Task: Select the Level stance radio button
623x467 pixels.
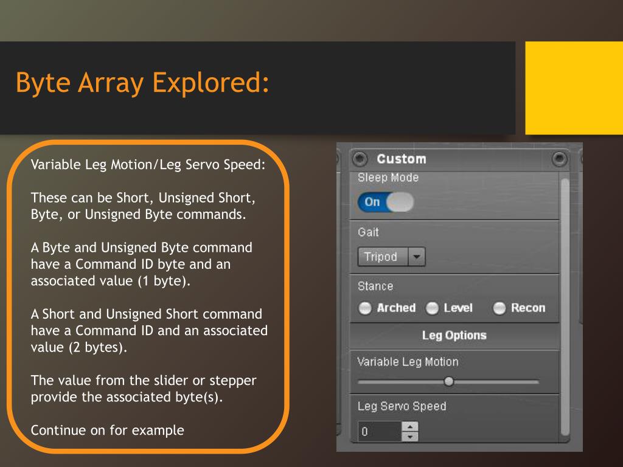Action: click(432, 308)
